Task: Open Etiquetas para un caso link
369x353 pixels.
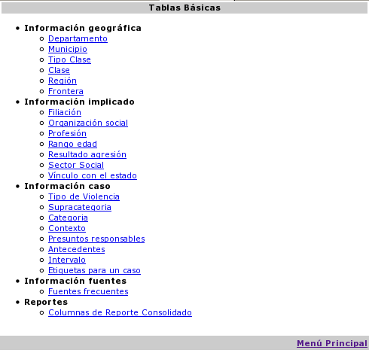Action: [94, 270]
